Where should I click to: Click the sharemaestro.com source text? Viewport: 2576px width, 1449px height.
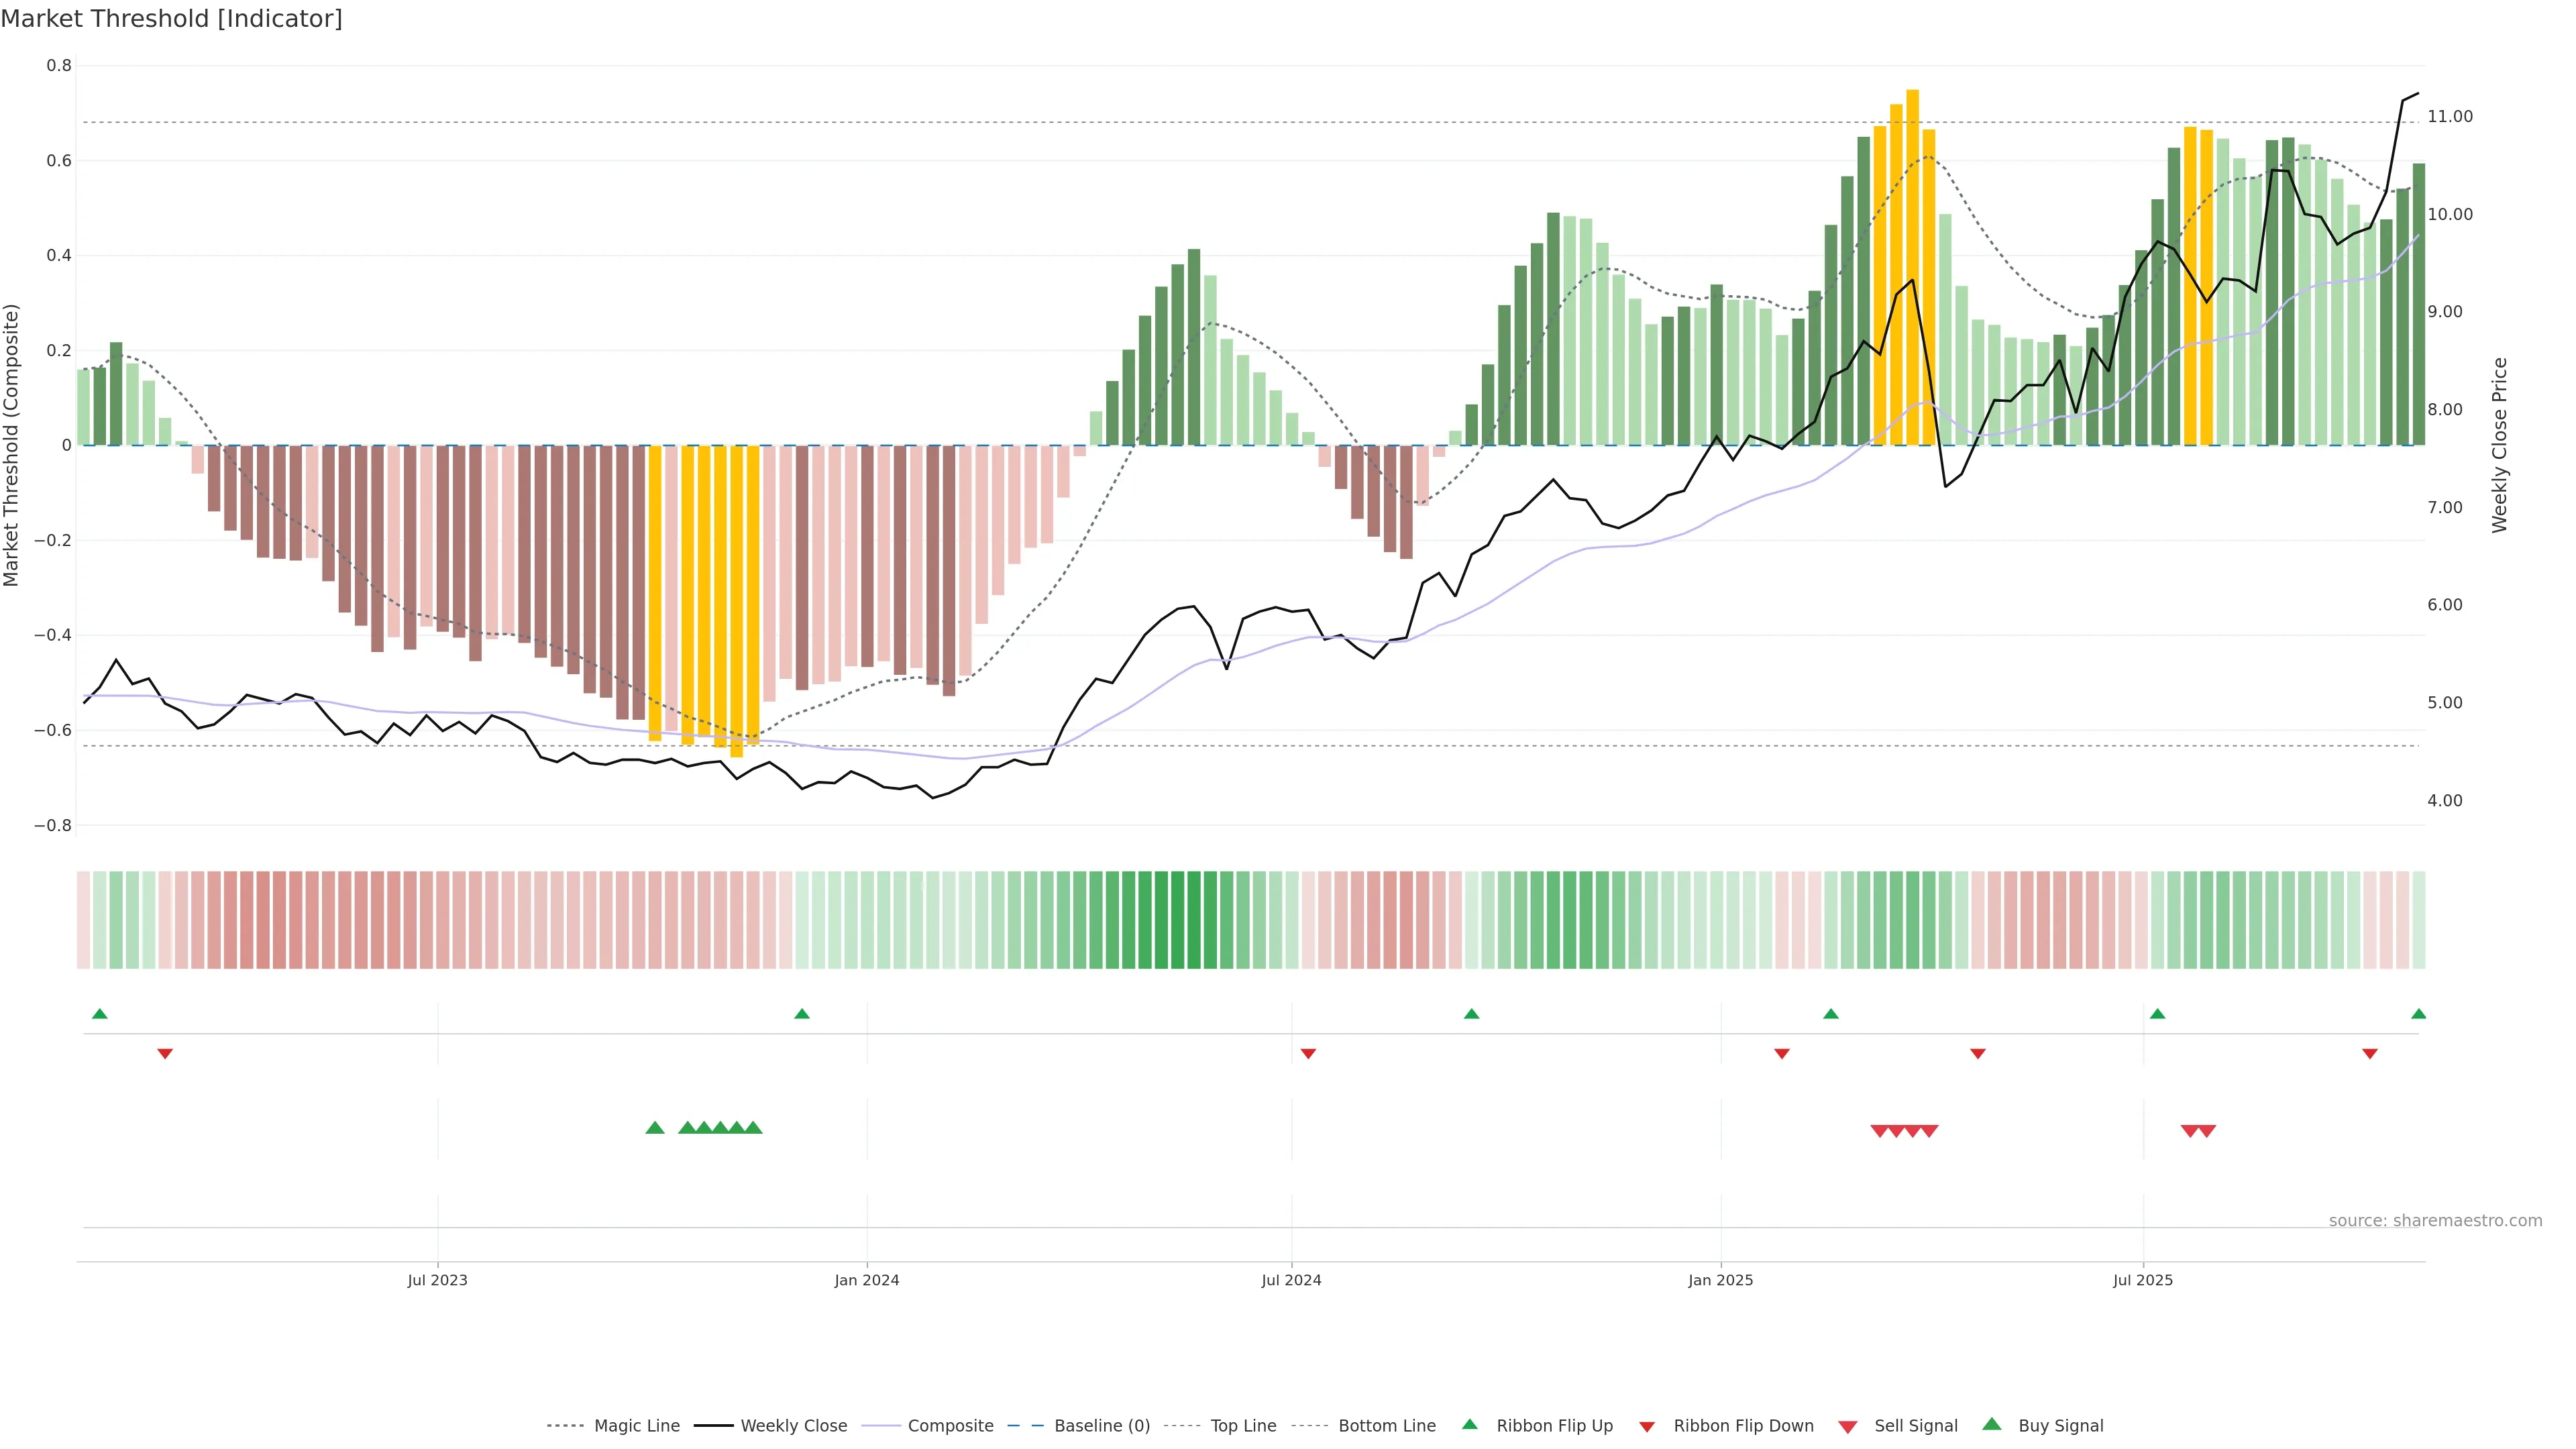click(2434, 1221)
